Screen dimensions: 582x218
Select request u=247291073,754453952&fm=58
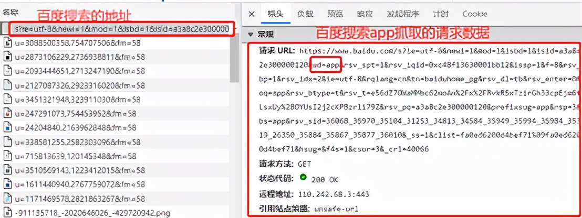click(x=76, y=113)
